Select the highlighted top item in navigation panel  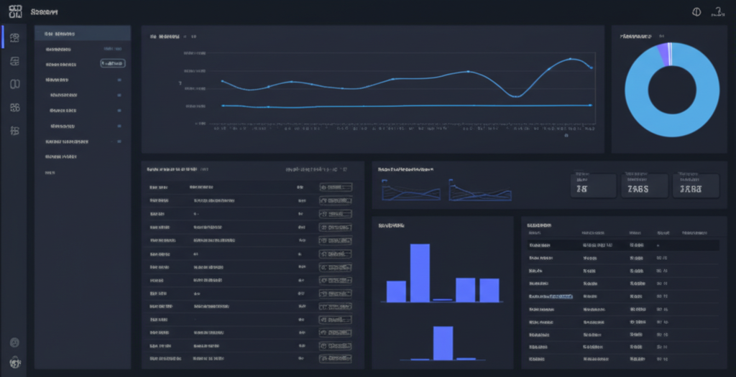(83, 34)
